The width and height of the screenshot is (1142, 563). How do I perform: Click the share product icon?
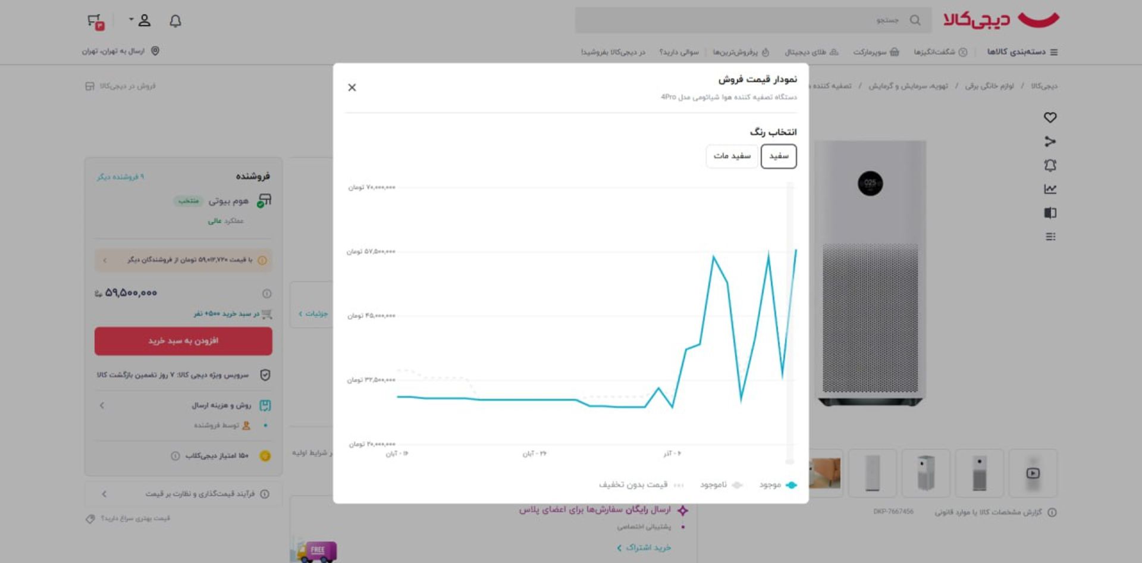pyautogui.click(x=1050, y=142)
